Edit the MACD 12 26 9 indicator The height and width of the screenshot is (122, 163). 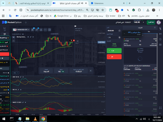tap(23, 102)
